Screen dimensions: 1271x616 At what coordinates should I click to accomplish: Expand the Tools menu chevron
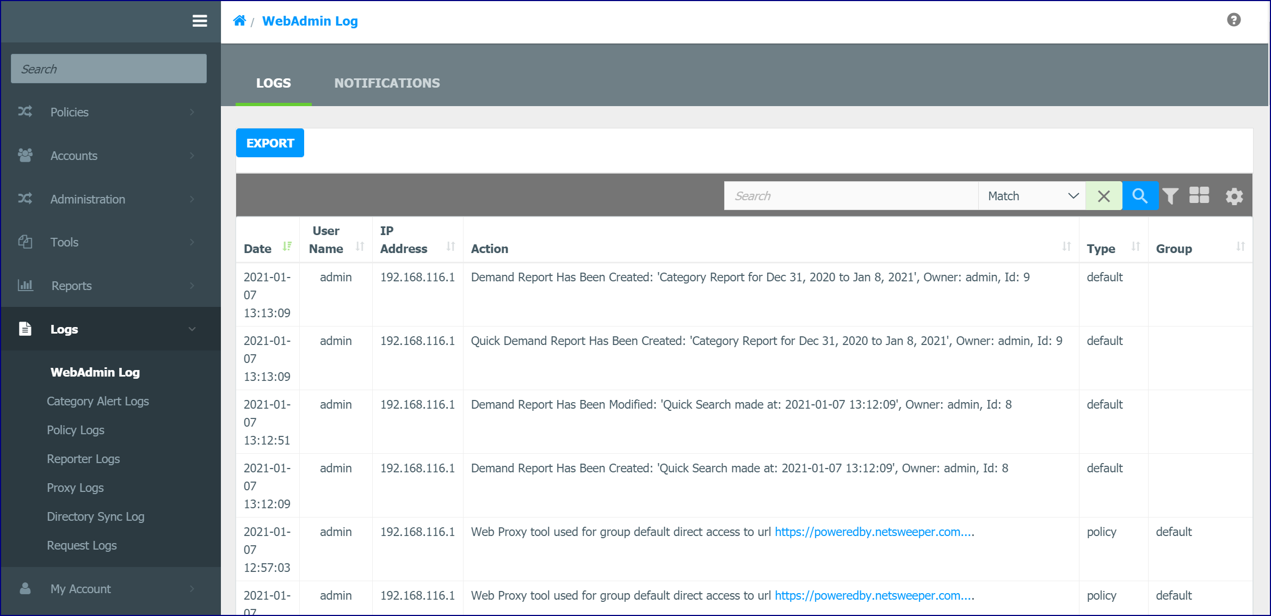tap(192, 242)
